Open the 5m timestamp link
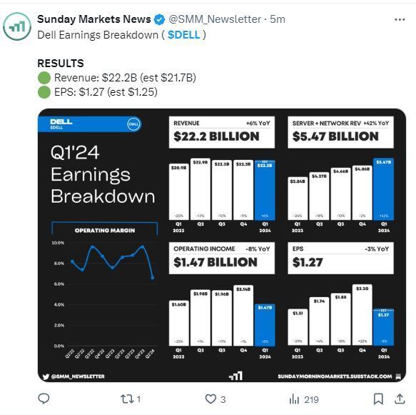Viewport: 416px width, 415px height. (278, 19)
